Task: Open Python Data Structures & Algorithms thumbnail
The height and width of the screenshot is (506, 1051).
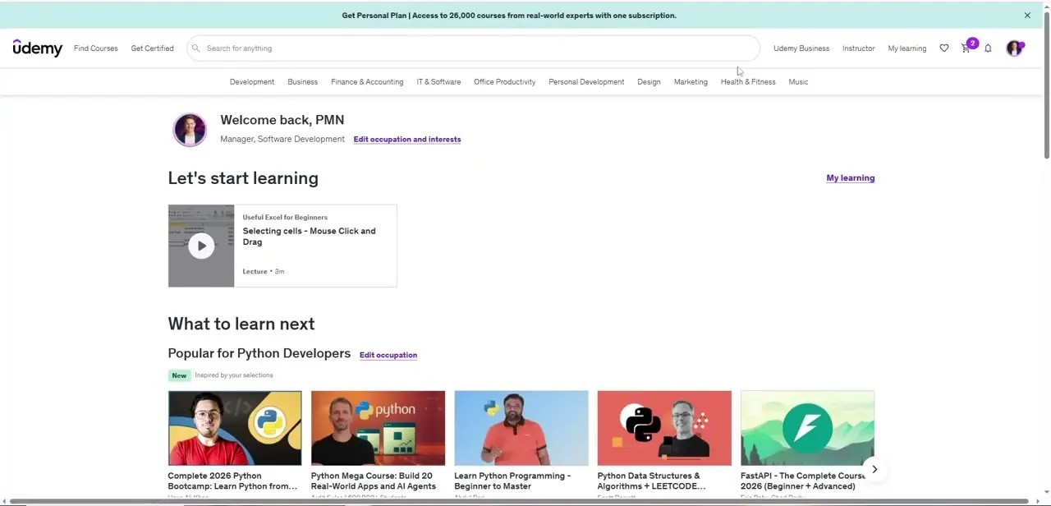Action: pos(664,428)
